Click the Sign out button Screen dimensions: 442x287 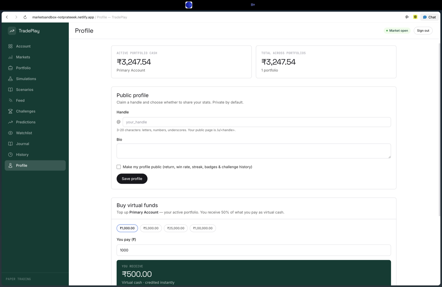click(423, 31)
